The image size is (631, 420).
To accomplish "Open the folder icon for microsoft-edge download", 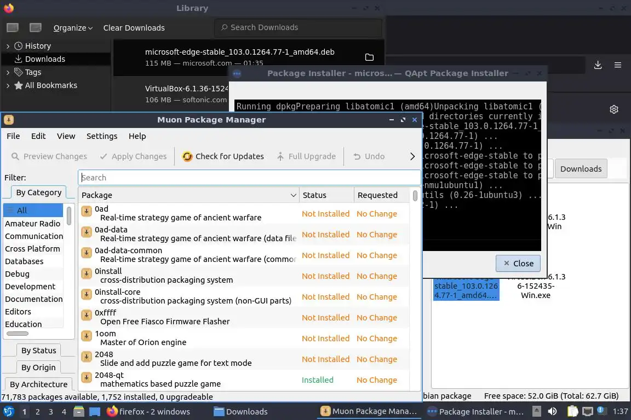I will click(369, 57).
